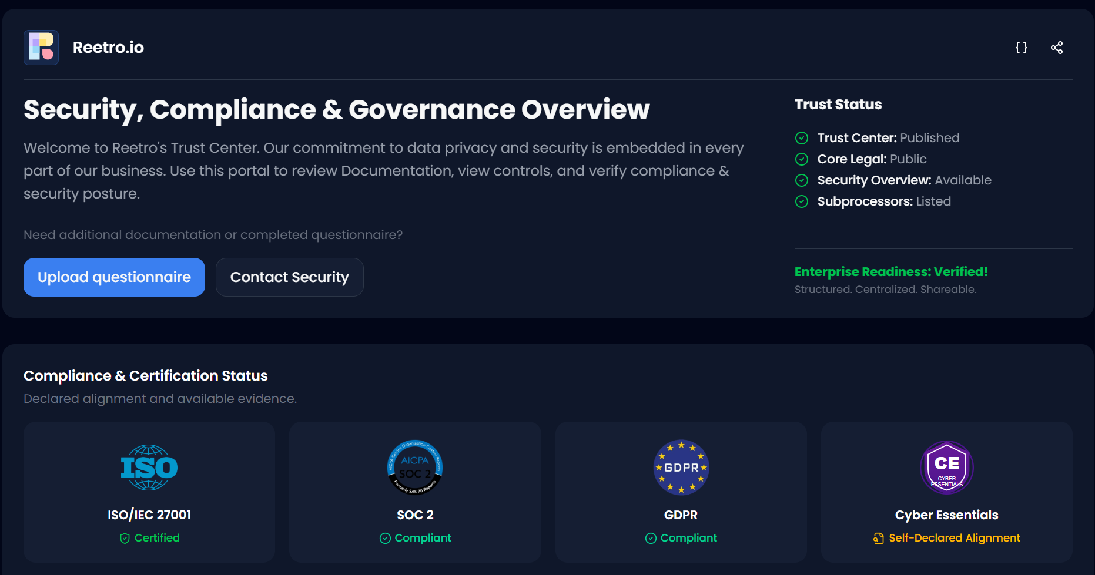Select the SOC 2 card title
Viewport: 1095px width, 575px height.
415,515
